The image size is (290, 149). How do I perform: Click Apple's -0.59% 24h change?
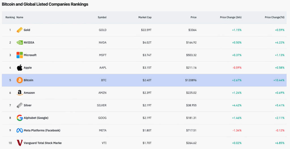pyautogui.click(x=237, y=67)
